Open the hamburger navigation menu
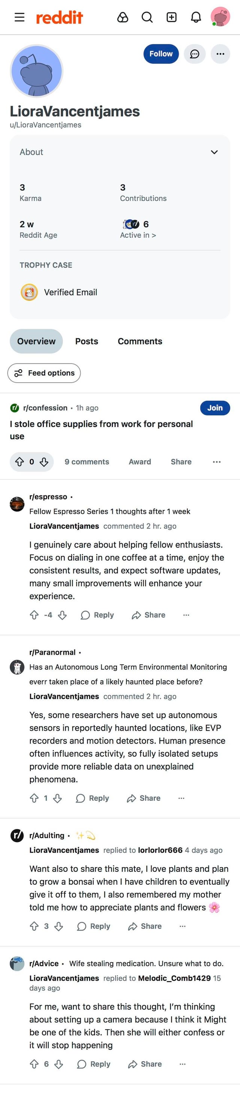The height and width of the screenshot is (1104, 240). point(19,17)
